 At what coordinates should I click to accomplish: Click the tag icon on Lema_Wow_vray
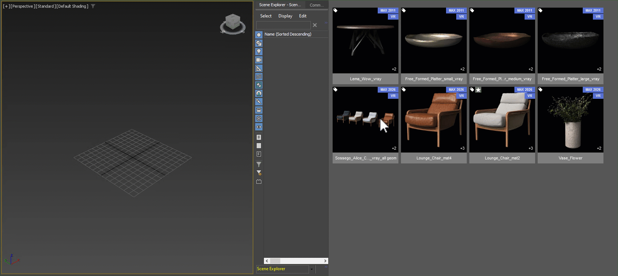tap(336, 11)
